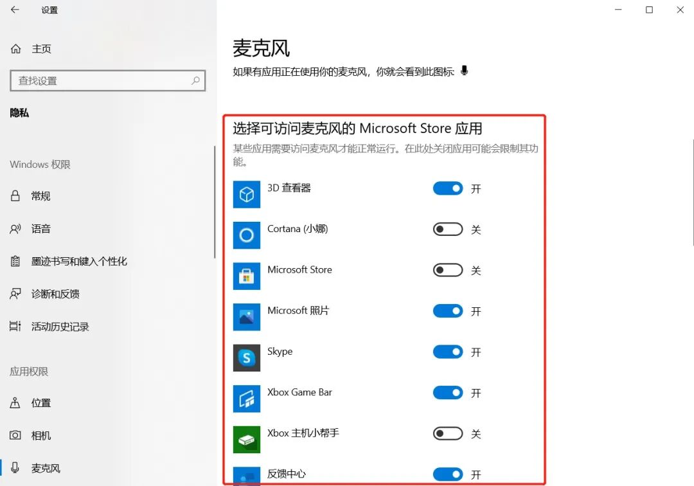Click the sidebar vertical scrollbar

pos(215,203)
